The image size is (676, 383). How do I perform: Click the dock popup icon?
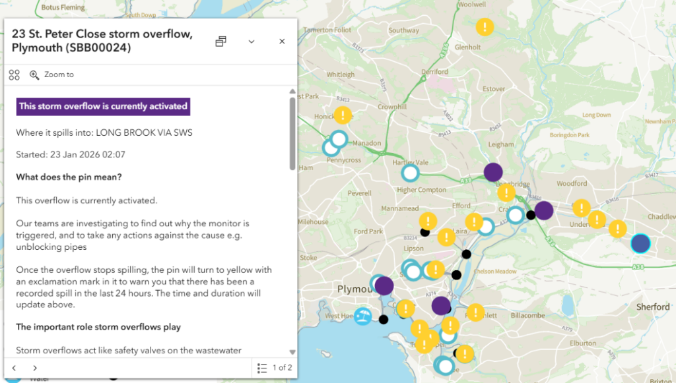point(221,42)
